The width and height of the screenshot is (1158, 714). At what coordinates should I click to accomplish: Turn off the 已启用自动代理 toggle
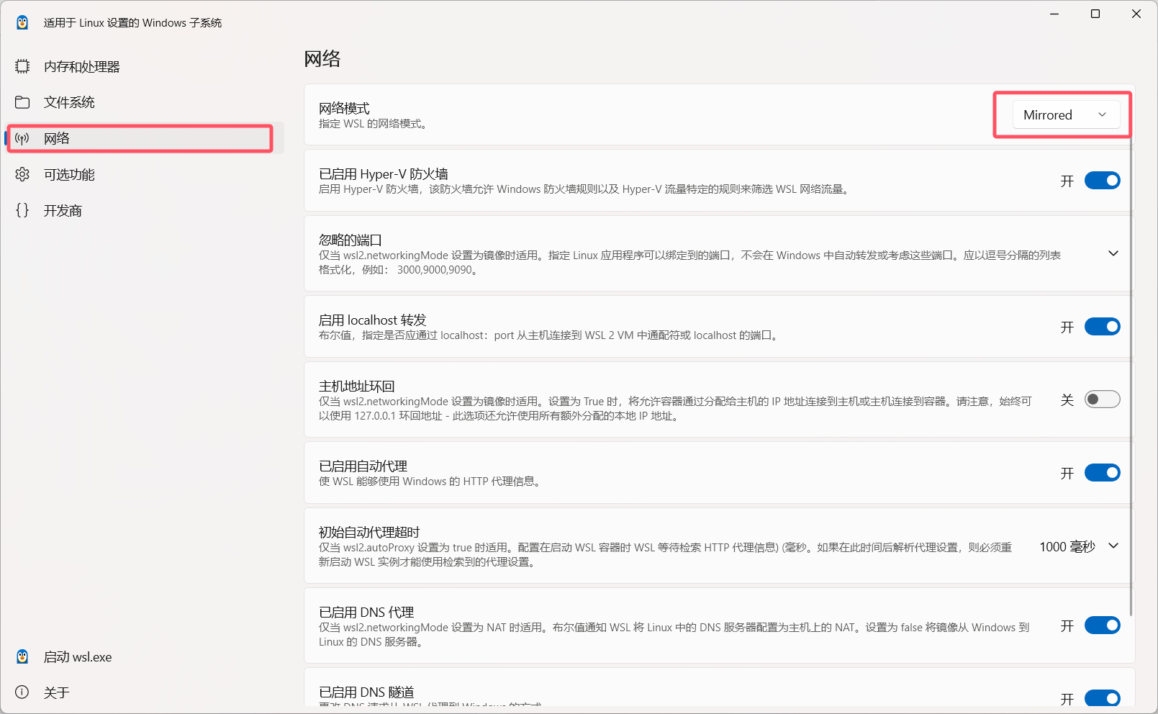point(1102,473)
